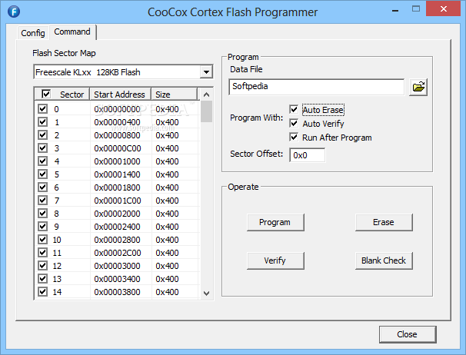Click the sector list scroll up arrow
466x355 pixels.
coord(207,95)
